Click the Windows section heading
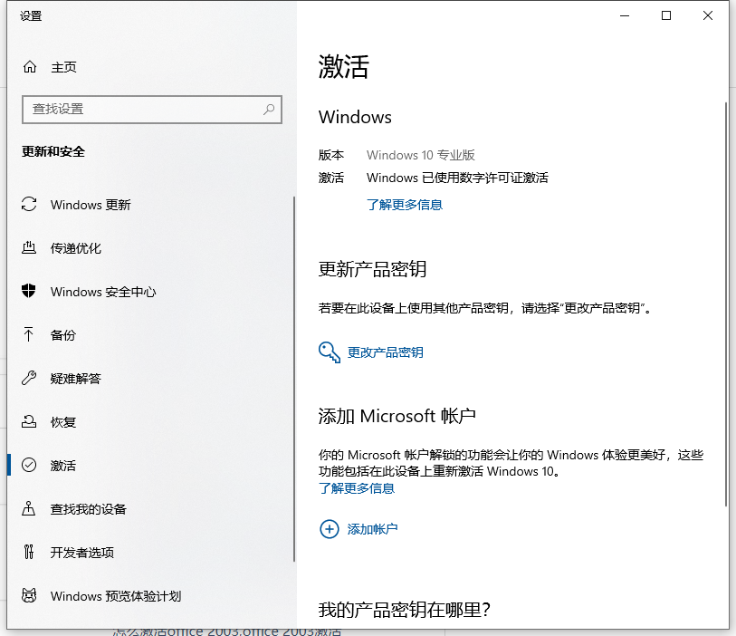 pos(355,117)
